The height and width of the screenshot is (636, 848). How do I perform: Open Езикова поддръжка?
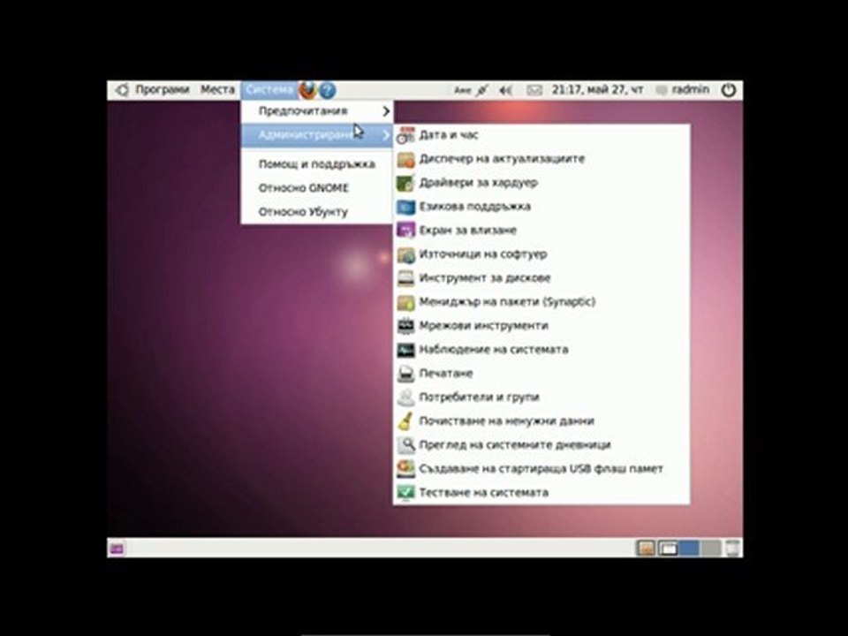click(x=541, y=207)
